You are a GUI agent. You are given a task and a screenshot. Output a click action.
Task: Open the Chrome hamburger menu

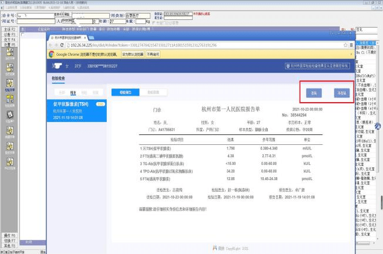coord(351,45)
